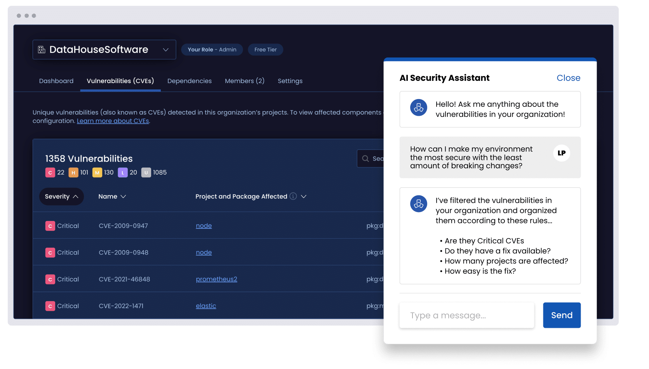Image resolution: width=649 pixels, height=369 pixels.
Task: Click the Critical severity count badge
Action: pyautogui.click(x=50, y=172)
